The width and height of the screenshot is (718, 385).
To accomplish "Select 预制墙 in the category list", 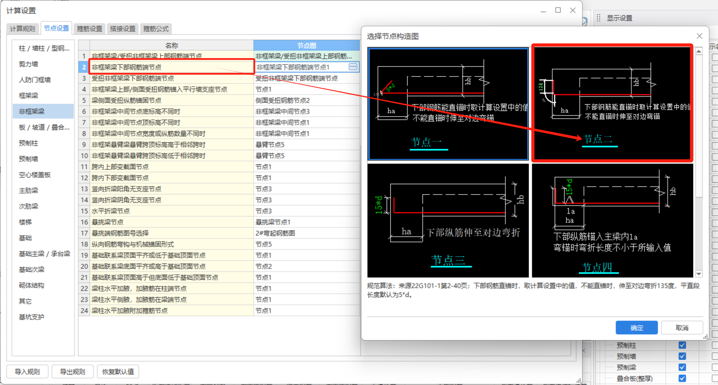I will click(44, 159).
